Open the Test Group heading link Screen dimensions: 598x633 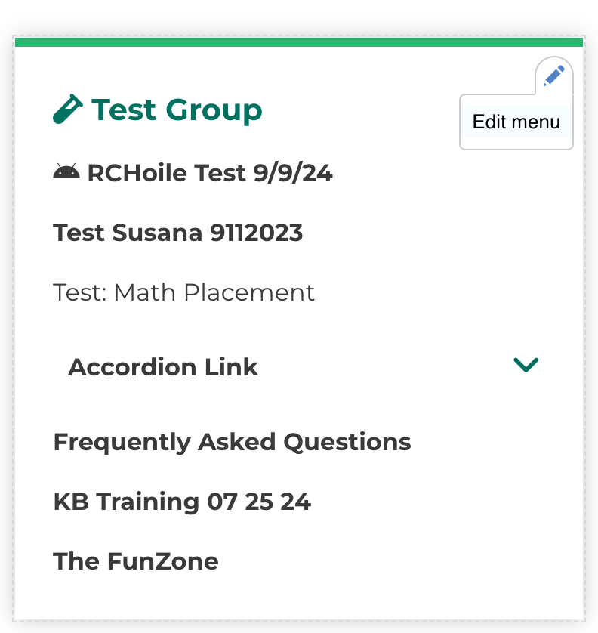point(177,110)
